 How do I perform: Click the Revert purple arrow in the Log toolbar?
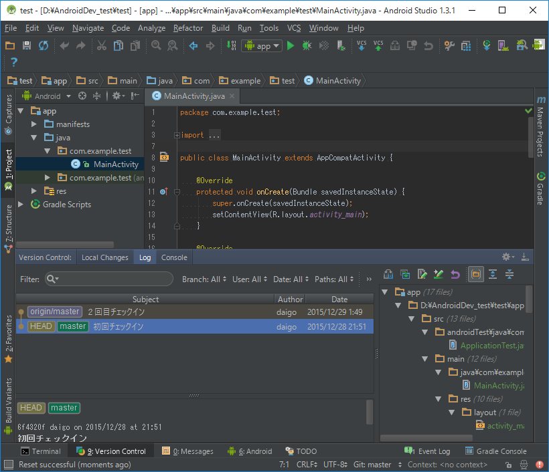pyautogui.click(x=455, y=275)
